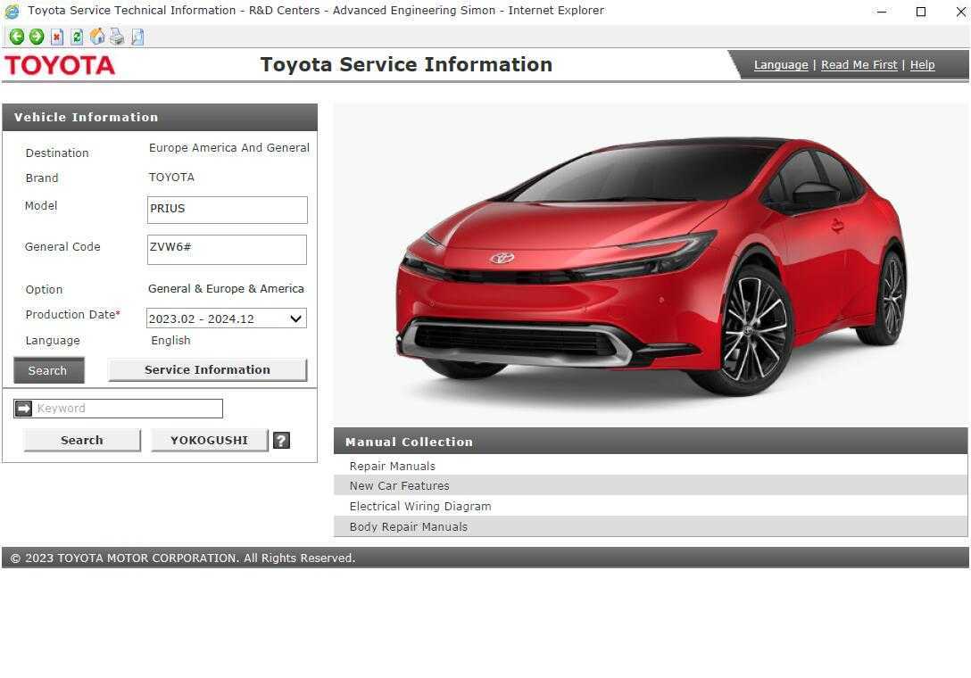Click the TOYOTA logo
971x678 pixels.
click(x=60, y=65)
